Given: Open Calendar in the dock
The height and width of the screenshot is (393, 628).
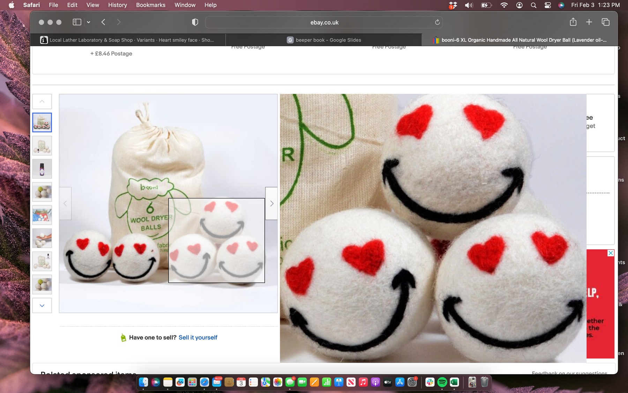Looking at the screenshot, I should [241, 382].
